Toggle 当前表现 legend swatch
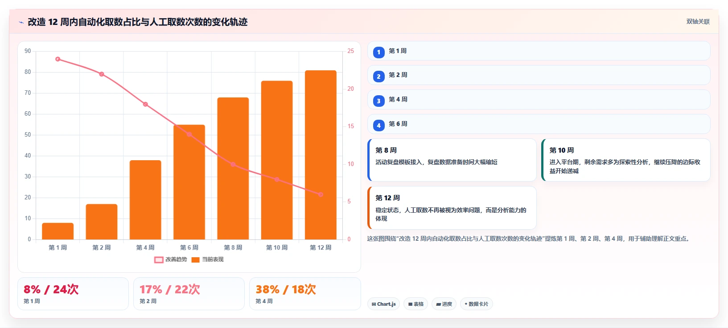The image size is (728, 328). 195,260
